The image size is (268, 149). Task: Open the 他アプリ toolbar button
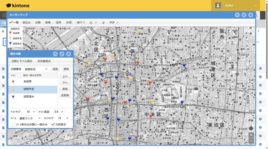pyautogui.click(x=81, y=23)
